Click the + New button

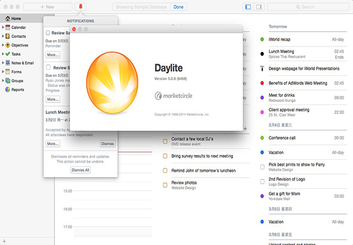[47, 7]
